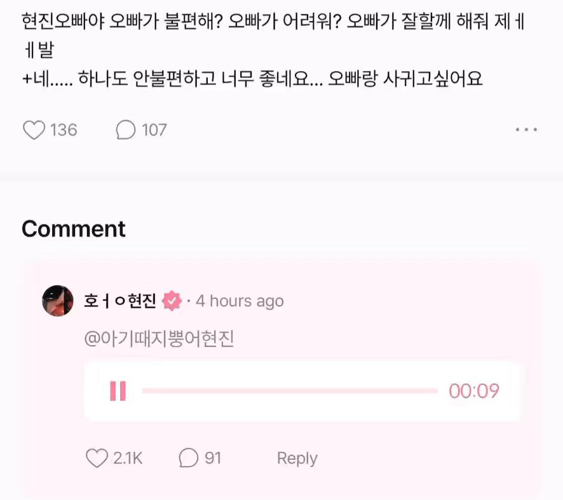View the 2.1K likes on the comment
Viewport: 563px width, 500px height.
(128, 458)
